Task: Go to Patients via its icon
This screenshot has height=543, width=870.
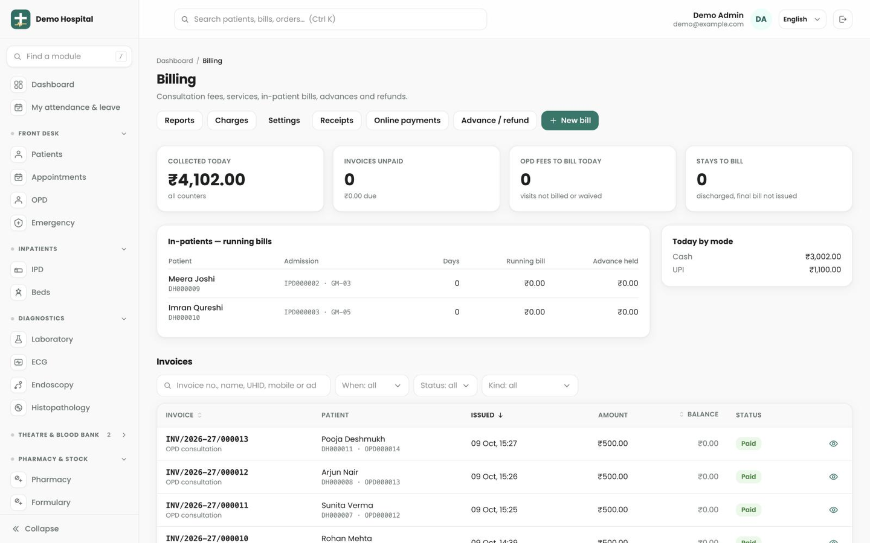Action: [19, 154]
